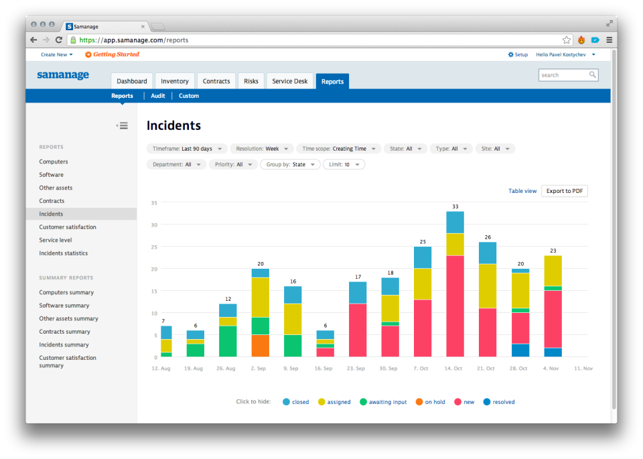
Task: Hide the 'closed' series in the legend
Action: coord(297,401)
